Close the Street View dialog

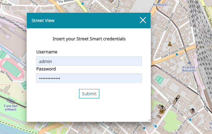[x=143, y=20]
